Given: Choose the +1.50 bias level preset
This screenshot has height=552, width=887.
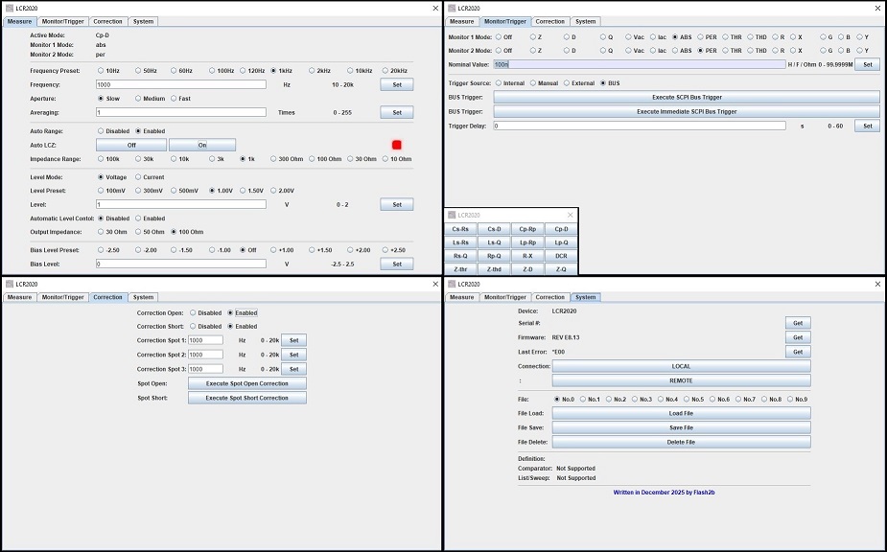Looking at the screenshot, I should tap(312, 250).
